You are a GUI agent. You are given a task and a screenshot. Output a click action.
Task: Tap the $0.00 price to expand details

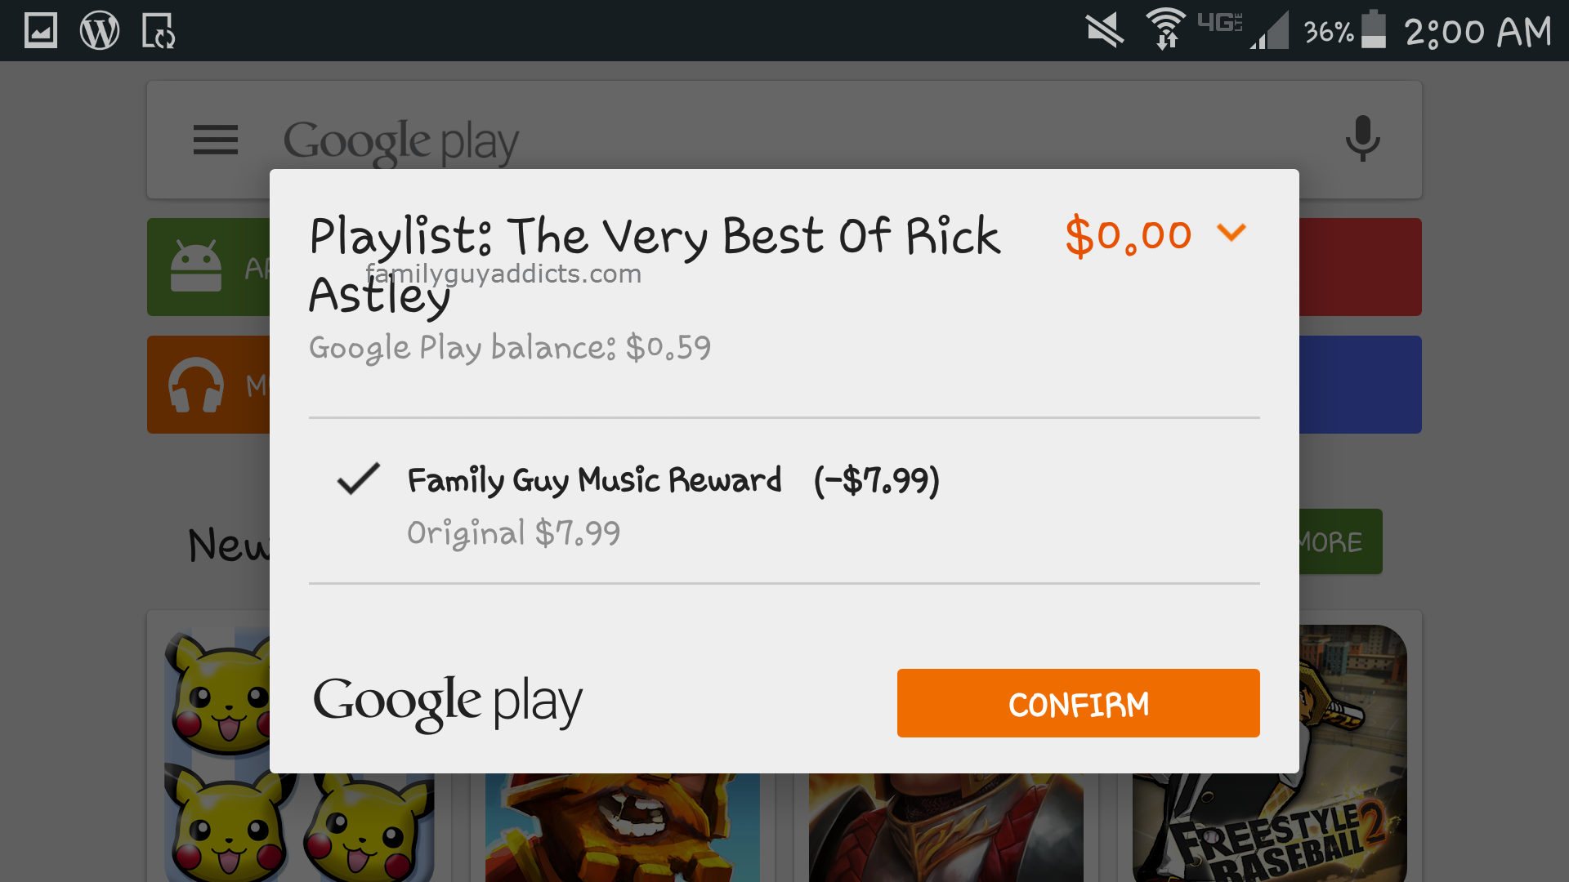coord(1129,236)
